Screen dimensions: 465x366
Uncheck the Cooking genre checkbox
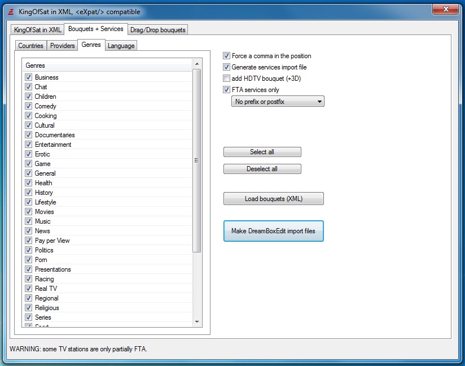pos(28,115)
